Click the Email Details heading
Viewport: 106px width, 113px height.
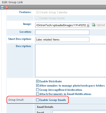pyautogui.click(x=45, y=107)
